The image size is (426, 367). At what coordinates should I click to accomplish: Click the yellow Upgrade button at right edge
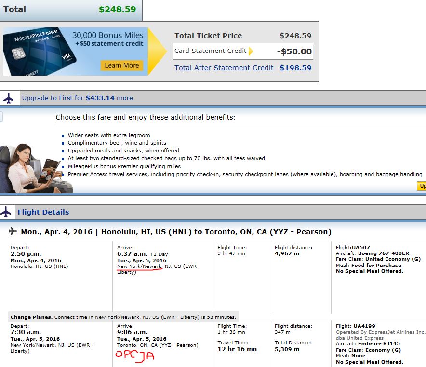click(421, 186)
